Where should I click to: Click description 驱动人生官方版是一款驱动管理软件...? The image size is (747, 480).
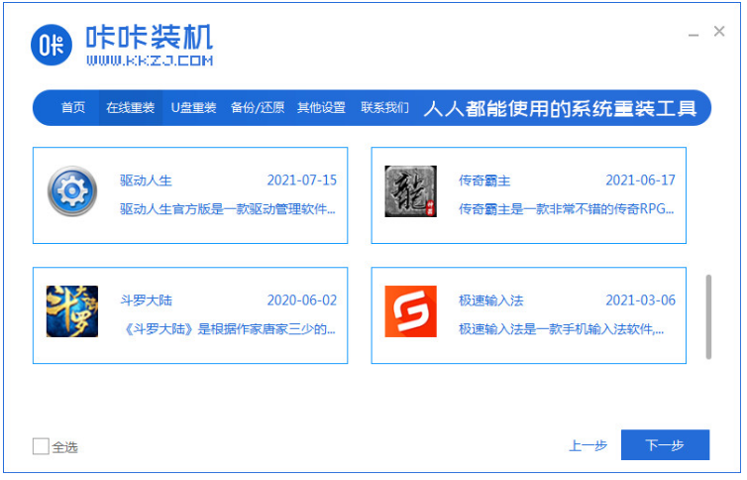pyautogui.click(x=228, y=209)
